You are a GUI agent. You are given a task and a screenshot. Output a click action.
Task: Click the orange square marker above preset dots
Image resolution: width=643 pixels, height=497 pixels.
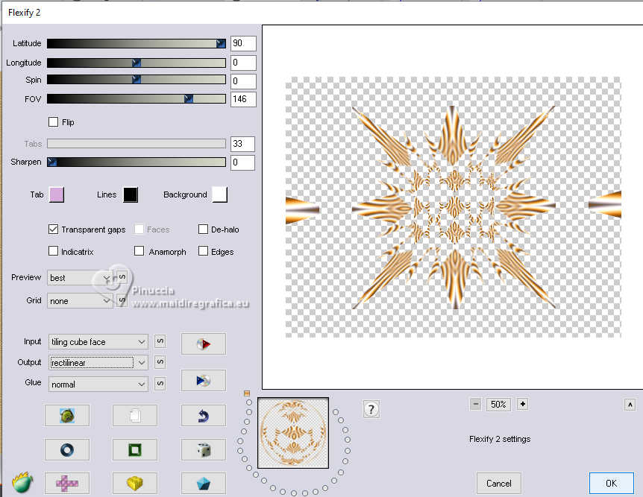point(247,393)
